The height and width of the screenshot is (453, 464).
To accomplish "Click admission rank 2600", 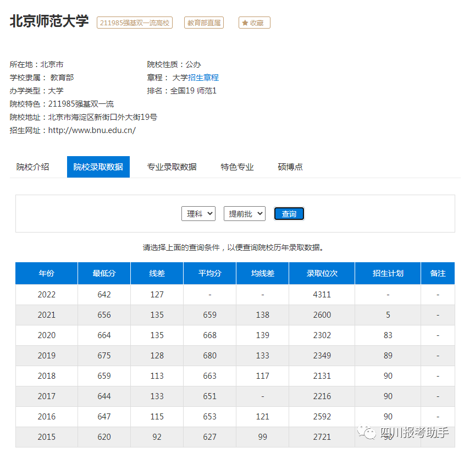I will click(322, 315).
